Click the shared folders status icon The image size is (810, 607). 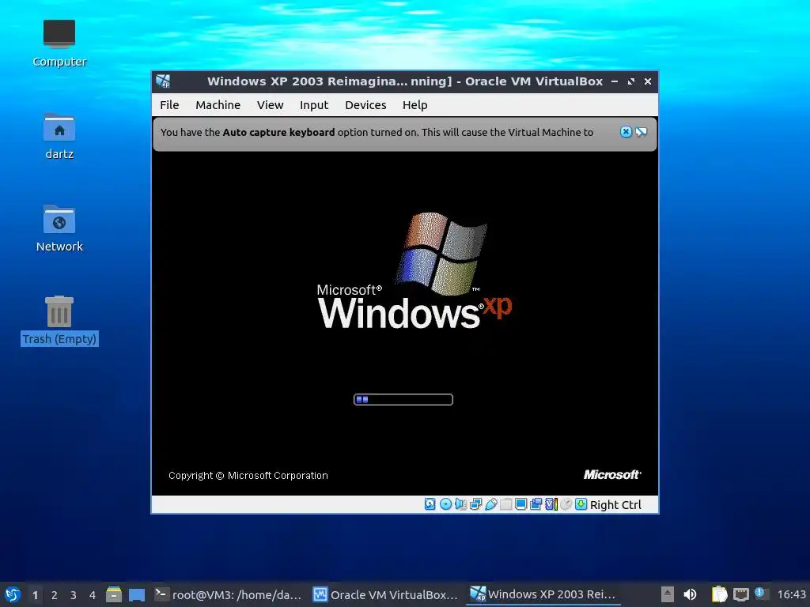[506, 504]
